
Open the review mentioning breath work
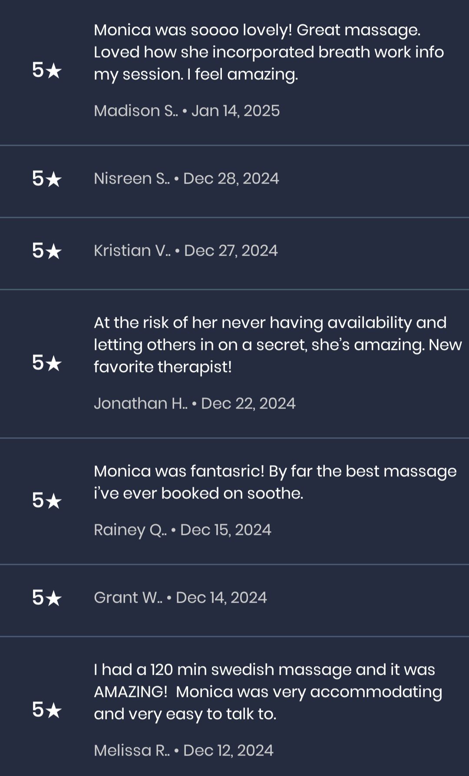click(x=268, y=52)
